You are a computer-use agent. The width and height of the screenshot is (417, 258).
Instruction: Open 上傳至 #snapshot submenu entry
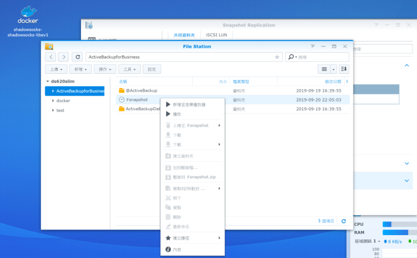click(193, 125)
